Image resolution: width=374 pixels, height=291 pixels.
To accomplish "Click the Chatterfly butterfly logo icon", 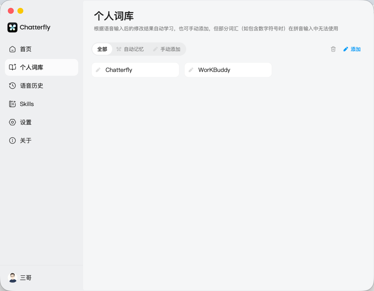I will tap(12, 27).
